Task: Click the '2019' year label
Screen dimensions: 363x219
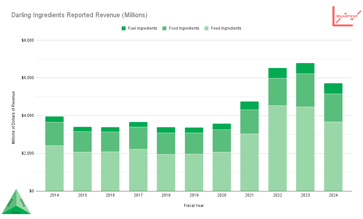Action: pyautogui.click(x=194, y=195)
